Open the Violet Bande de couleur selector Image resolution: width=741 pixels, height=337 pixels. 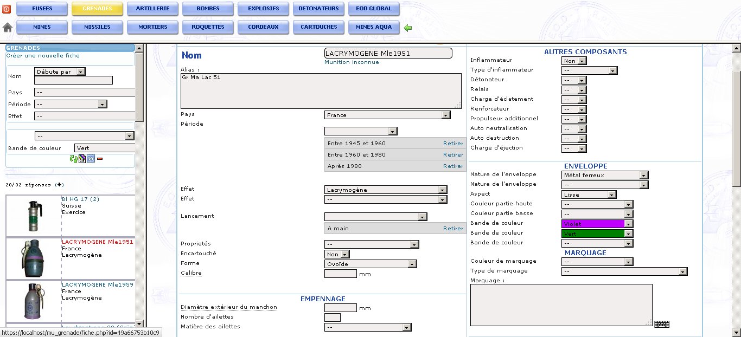click(597, 224)
